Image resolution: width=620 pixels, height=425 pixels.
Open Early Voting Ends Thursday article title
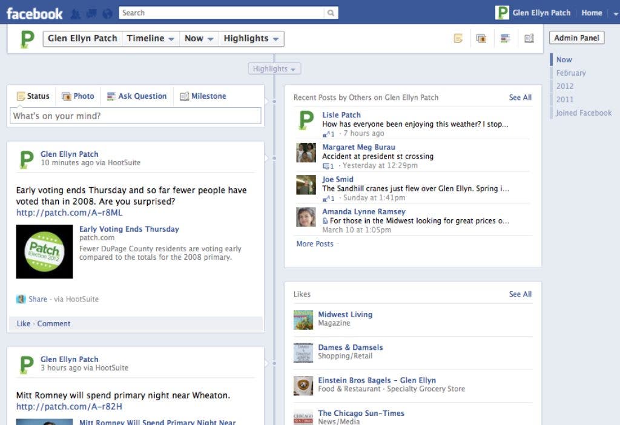click(x=129, y=229)
